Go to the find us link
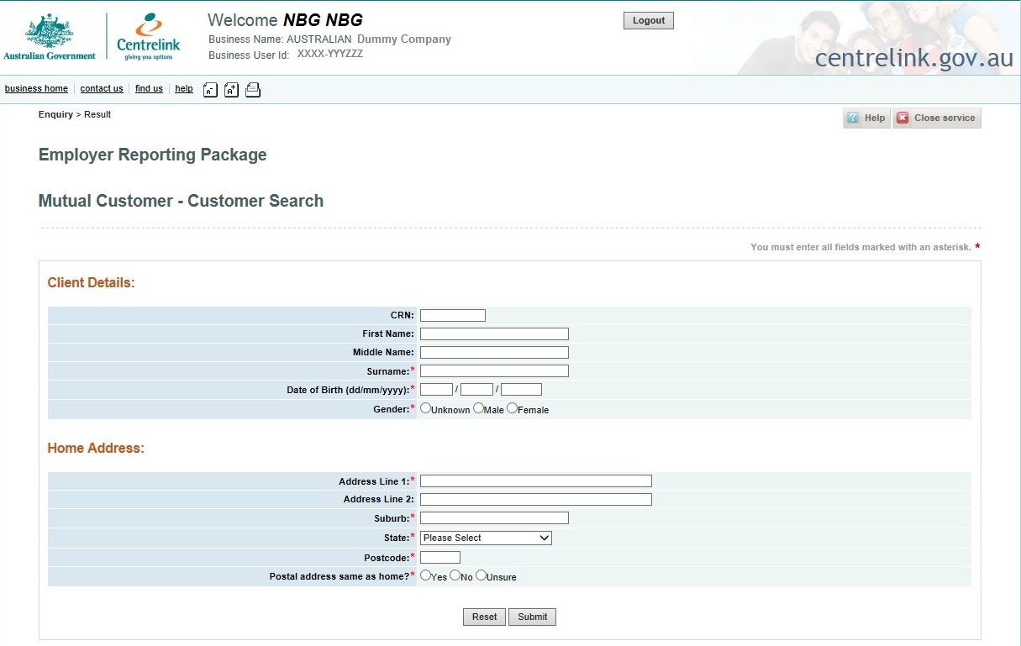 [149, 89]
